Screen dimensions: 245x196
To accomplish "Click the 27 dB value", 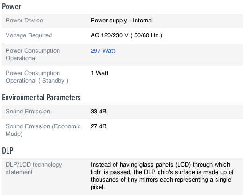I will click(99, 126).
